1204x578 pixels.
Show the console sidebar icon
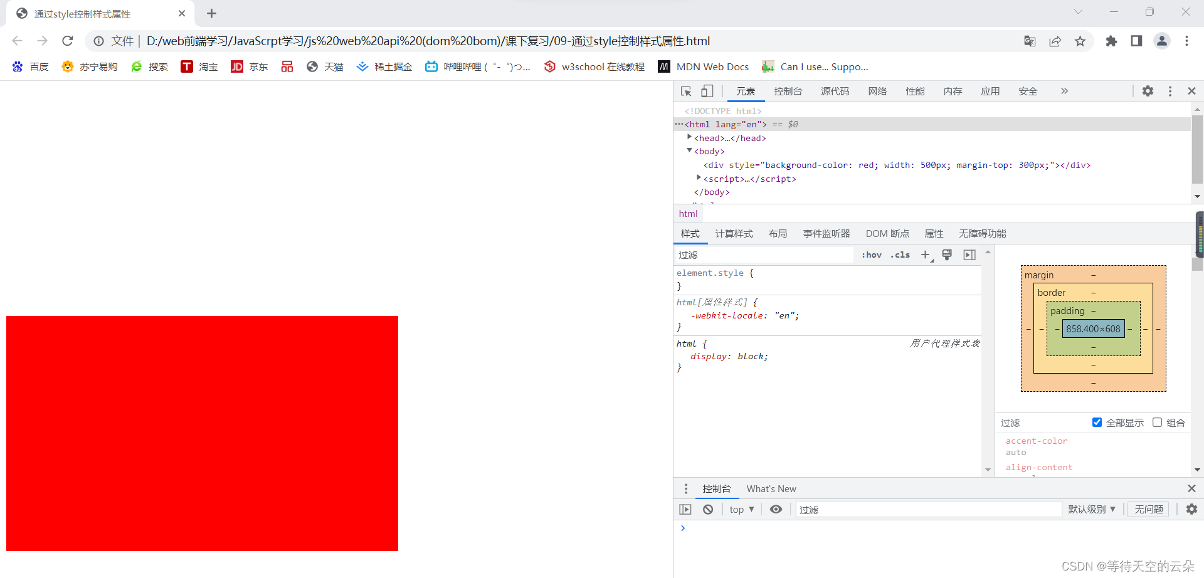[685, 510]
